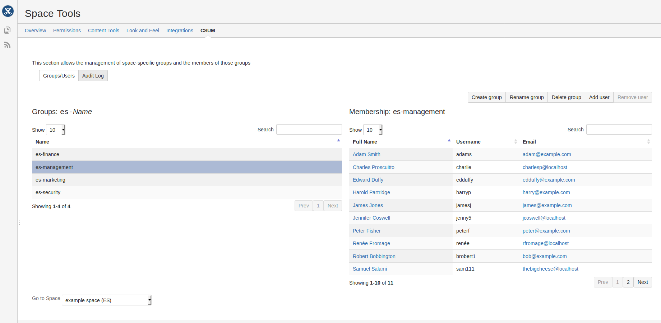Click page 1 in Membership pagination
Viewport: 661px width, 323px height.
[617, 282]
